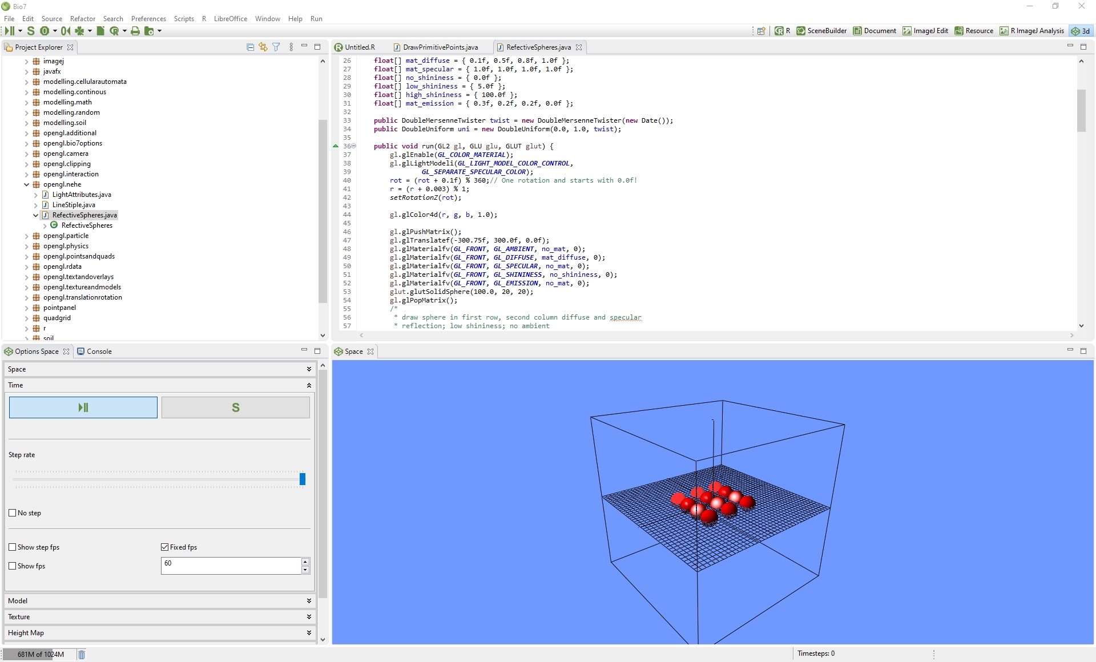The height and width of the screenshot is (662, 1096).
Task: Collapse all in Project Explorer
Action: click(250, 47)
